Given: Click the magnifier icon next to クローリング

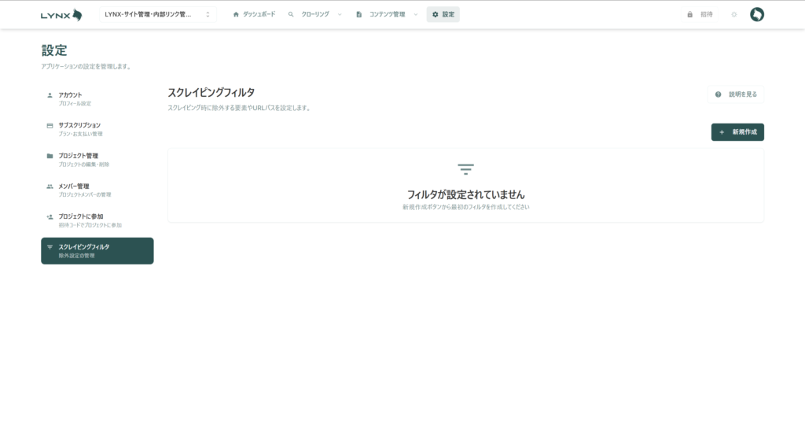Looking at the screenshot, I should tap(291, 14).
